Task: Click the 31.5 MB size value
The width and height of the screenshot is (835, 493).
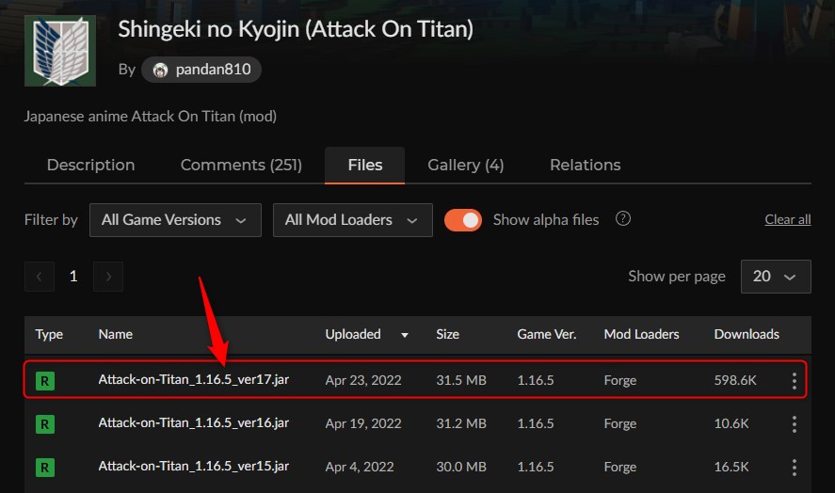Action: 461,380
